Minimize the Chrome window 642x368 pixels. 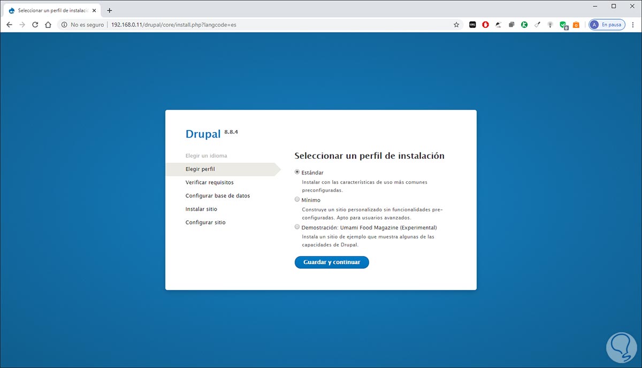click(595, 6)
